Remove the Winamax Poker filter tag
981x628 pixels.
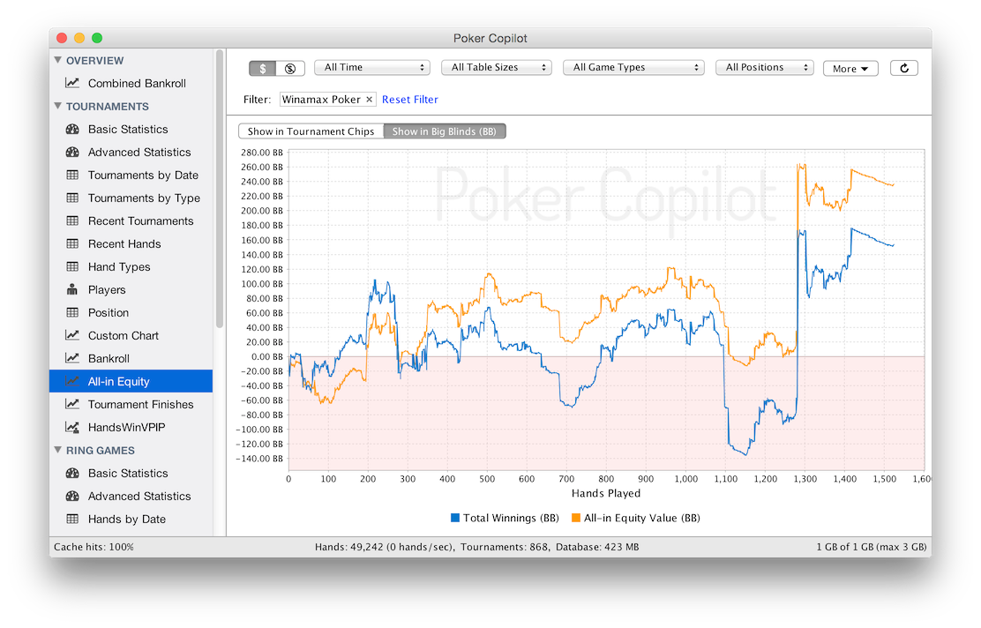tap(369, 100)
